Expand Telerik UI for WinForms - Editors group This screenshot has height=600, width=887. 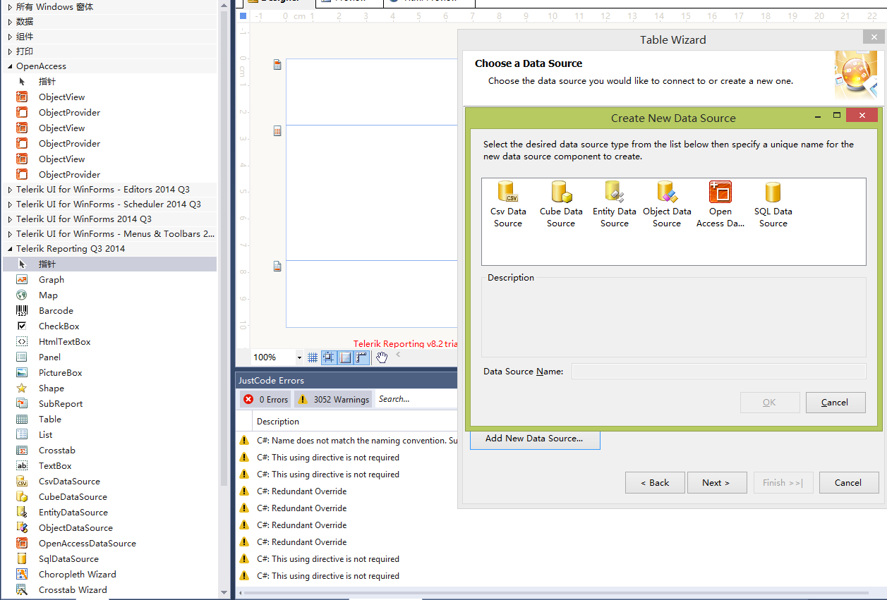click(x=10, y=189)
